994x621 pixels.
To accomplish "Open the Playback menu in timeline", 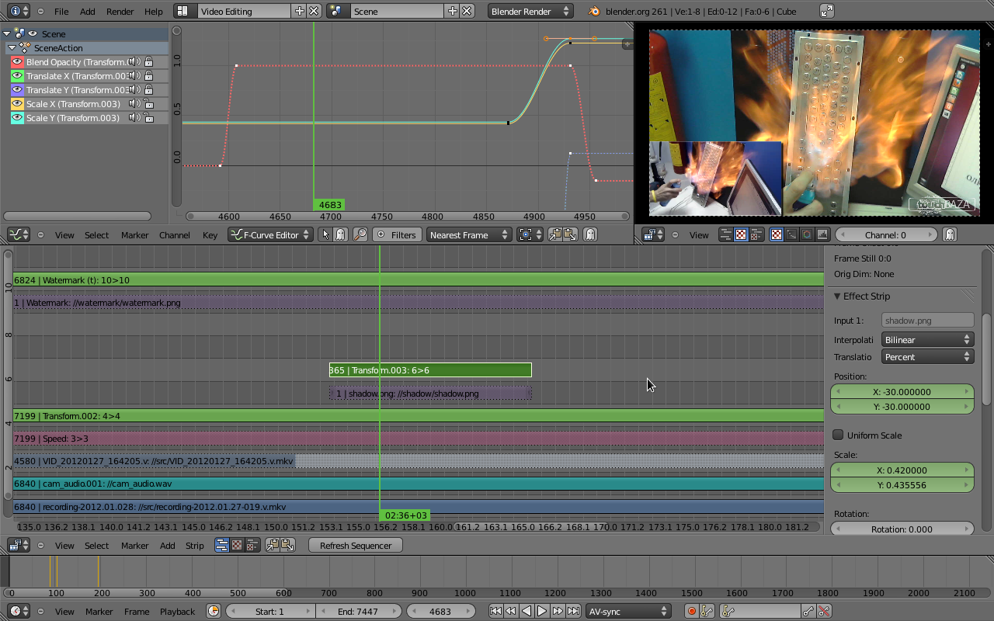I will [x=178, y=612].
